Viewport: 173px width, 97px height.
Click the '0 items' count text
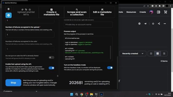(164, 61)
